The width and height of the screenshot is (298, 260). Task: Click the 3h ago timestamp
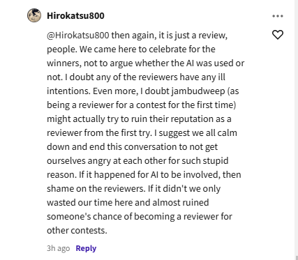(x=59, y=248)
